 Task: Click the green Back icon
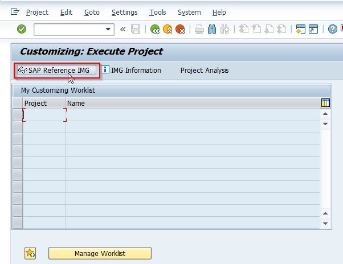pyautogui.click(x=155, y=29)
